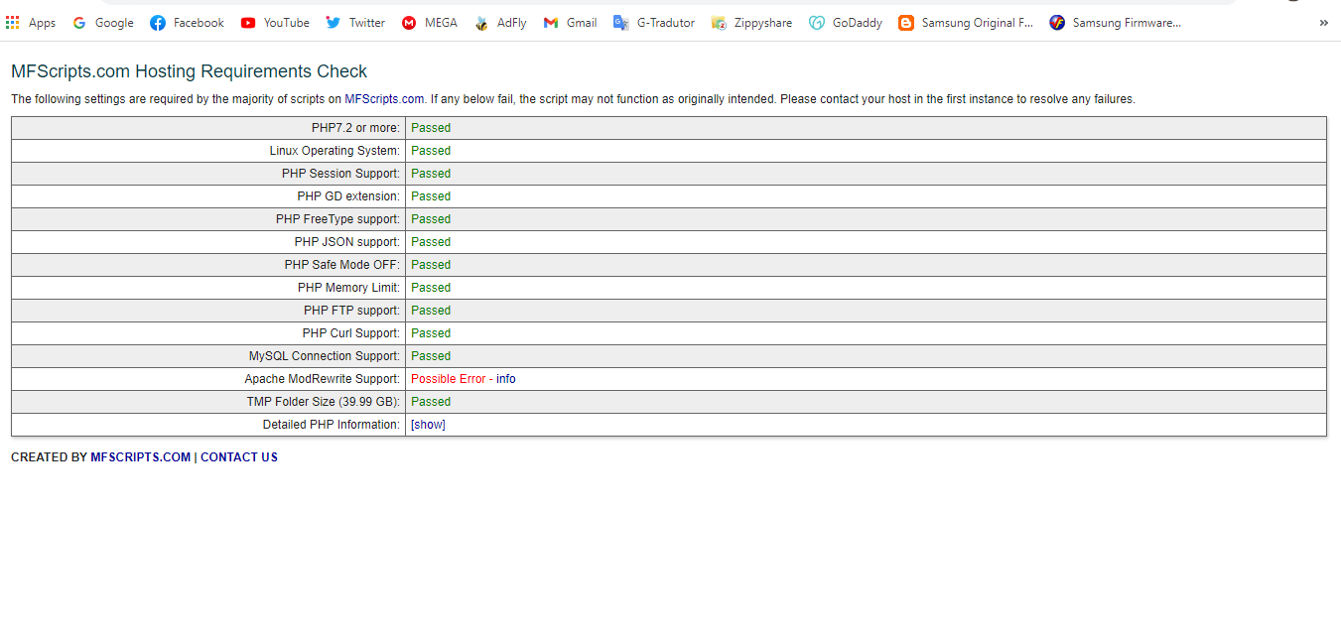Click the 'PHP Curl Support:' label
1341x640 pixels.
pos(351,333)
